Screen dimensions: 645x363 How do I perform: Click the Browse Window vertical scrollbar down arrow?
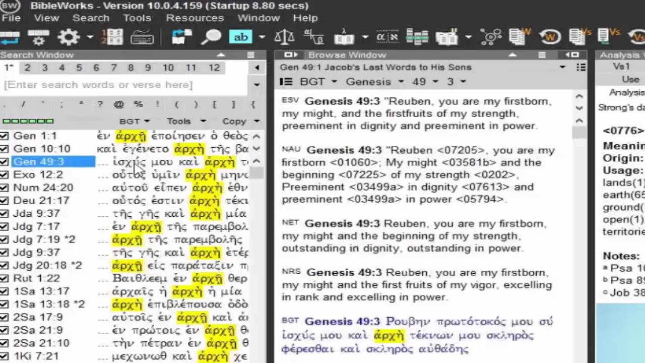pos(579,108)
